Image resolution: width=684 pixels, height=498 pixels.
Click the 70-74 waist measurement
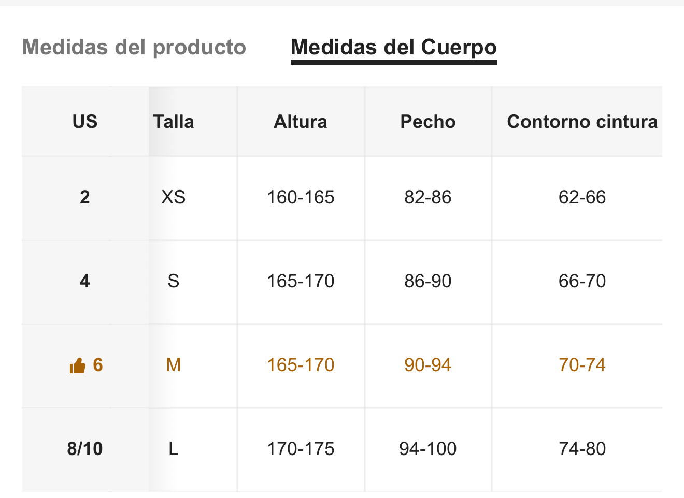coord(582,365)
